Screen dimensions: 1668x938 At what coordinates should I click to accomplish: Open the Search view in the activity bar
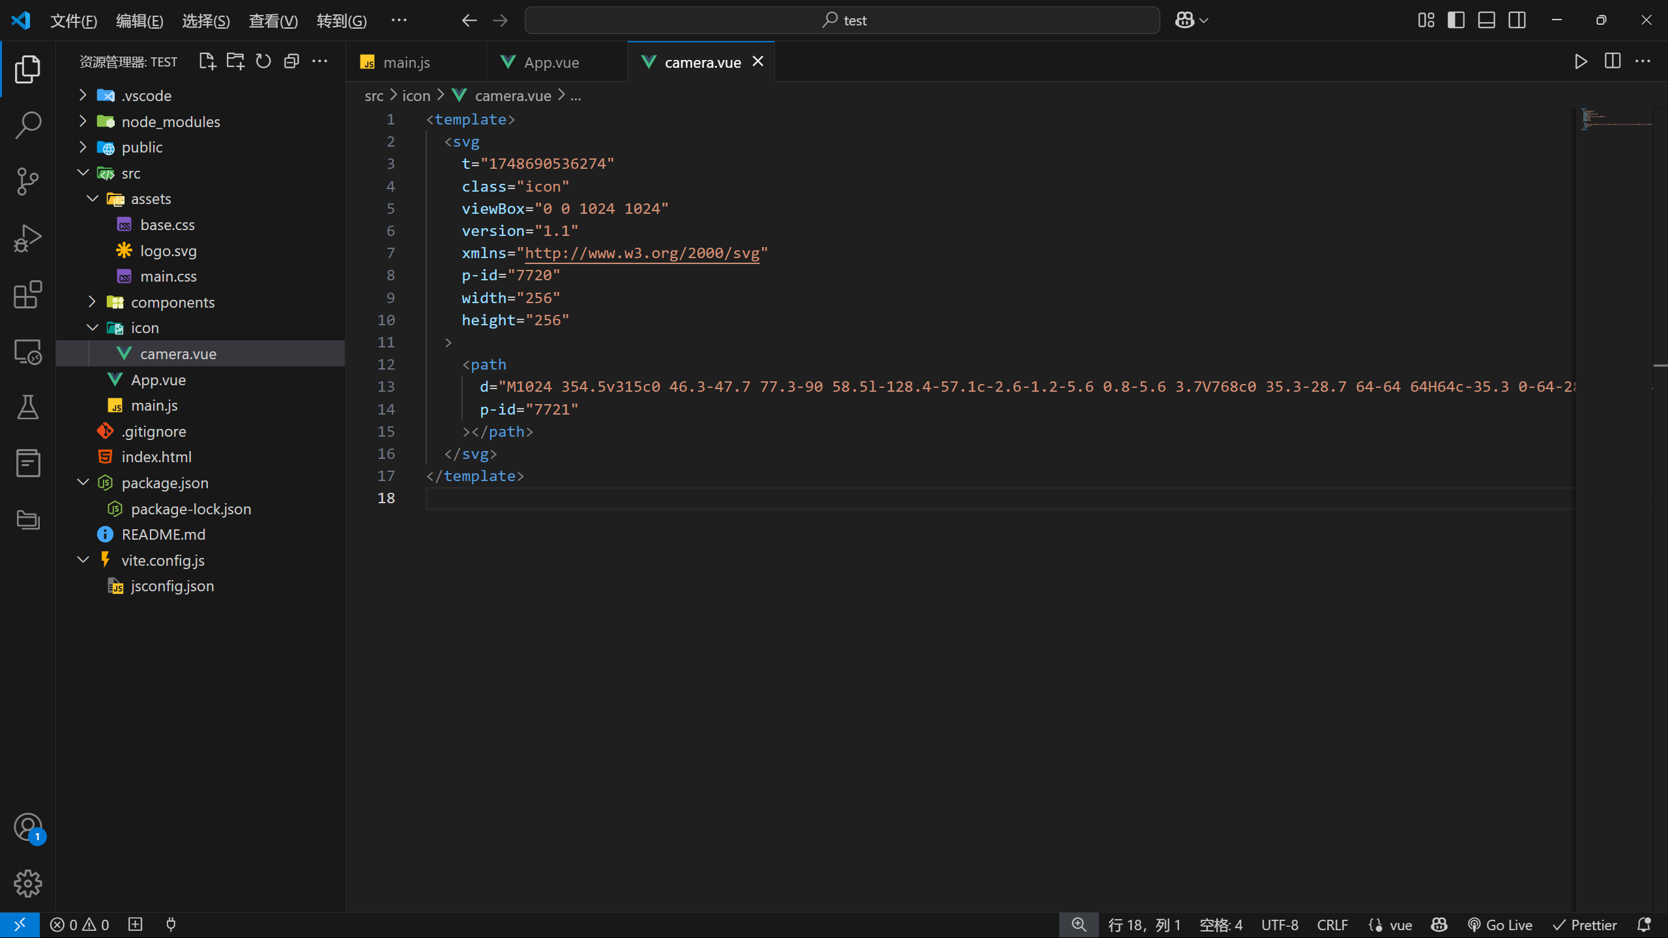point(27,125)
